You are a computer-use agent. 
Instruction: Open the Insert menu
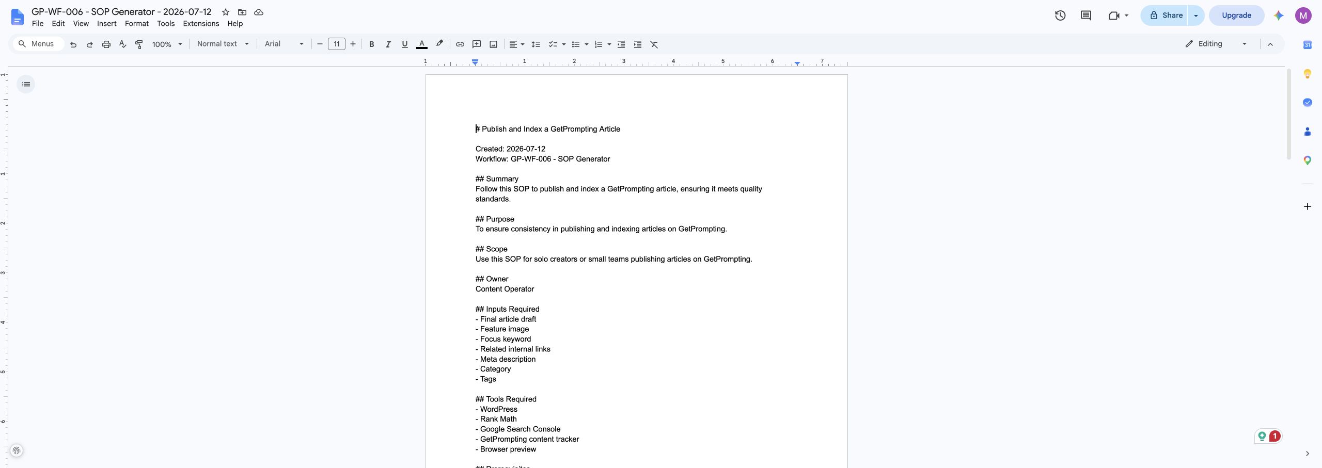click(107, 24)
